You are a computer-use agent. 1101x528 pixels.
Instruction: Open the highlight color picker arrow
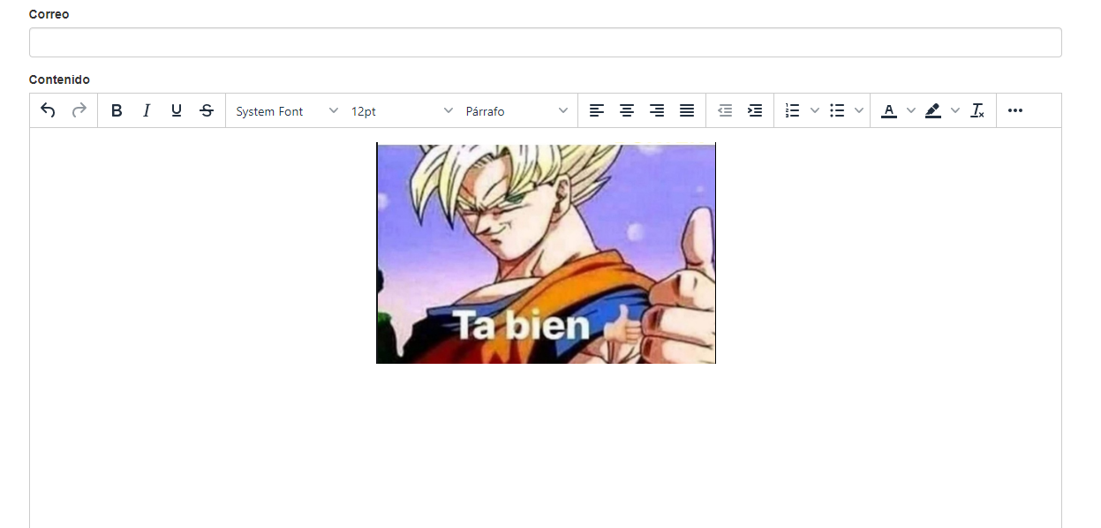(955, 110)
